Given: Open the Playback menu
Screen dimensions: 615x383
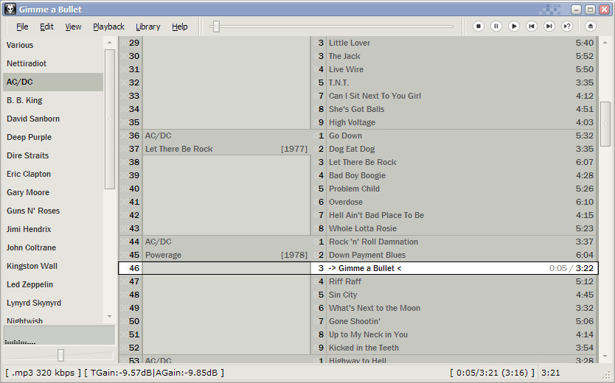Looking at the screenshot, I should 108,27.
